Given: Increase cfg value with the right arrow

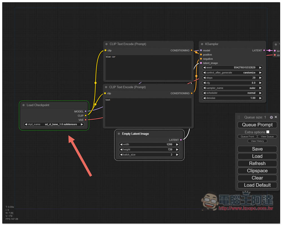Looking at the screenshot, I should [260, 83].
